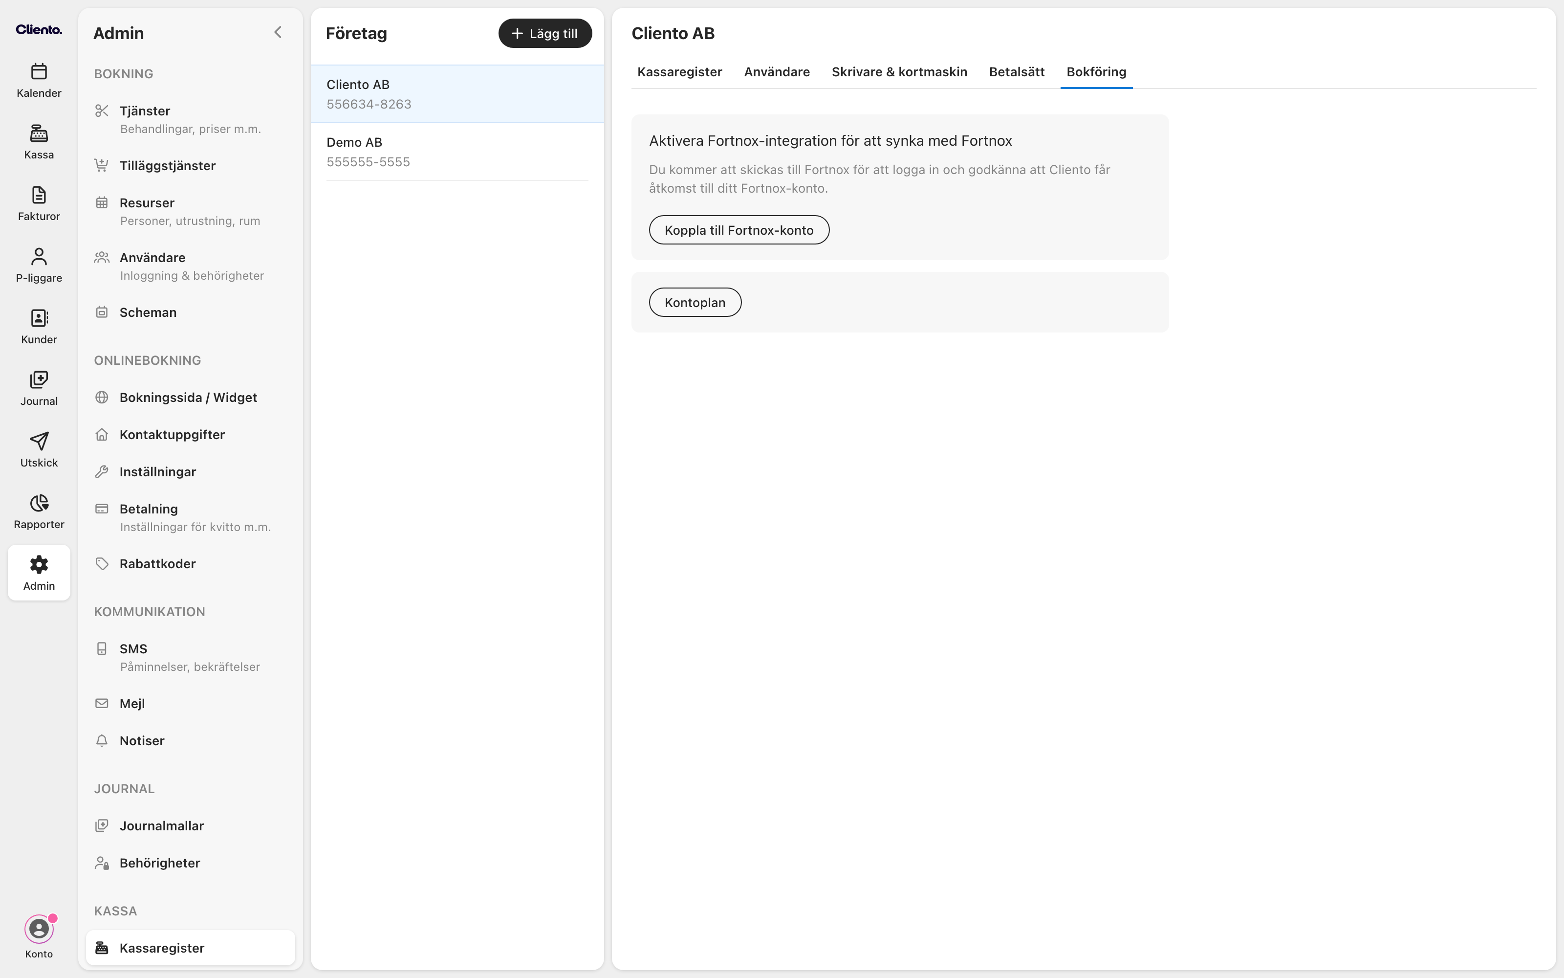Open Bokningssida / Widget settings
The height and width of the screenshot is (978, 1564).
pyautogui.click(x=190, y=397)
